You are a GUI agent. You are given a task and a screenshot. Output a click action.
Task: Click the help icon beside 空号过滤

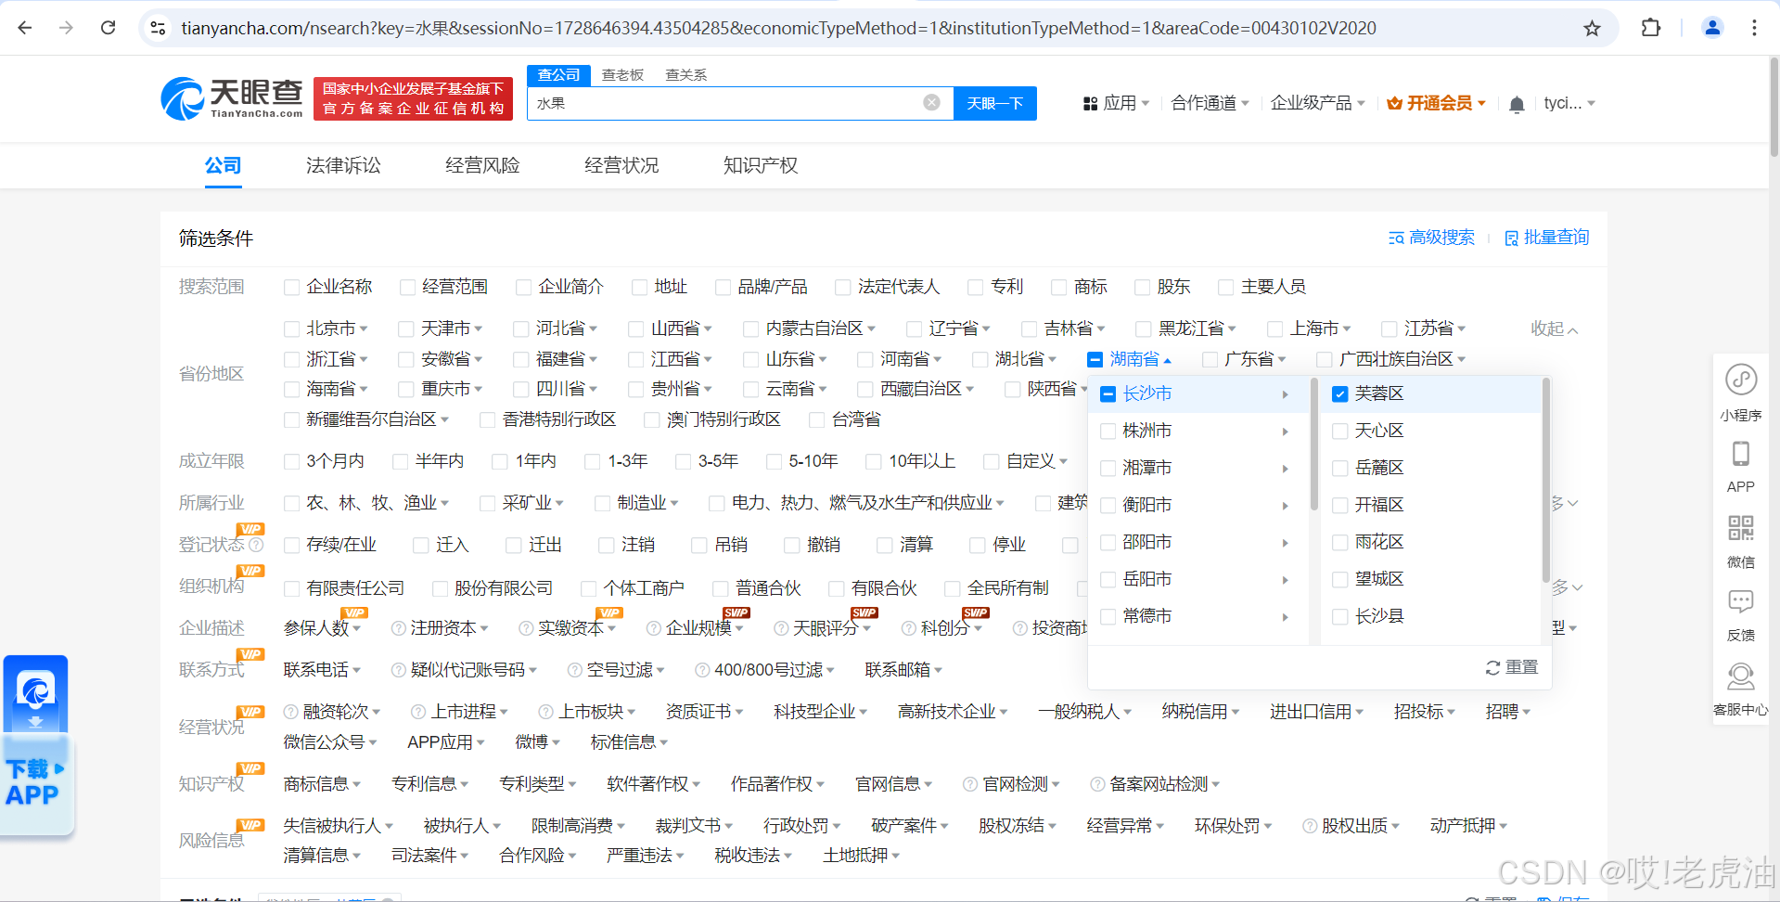(x=575, y=670)
